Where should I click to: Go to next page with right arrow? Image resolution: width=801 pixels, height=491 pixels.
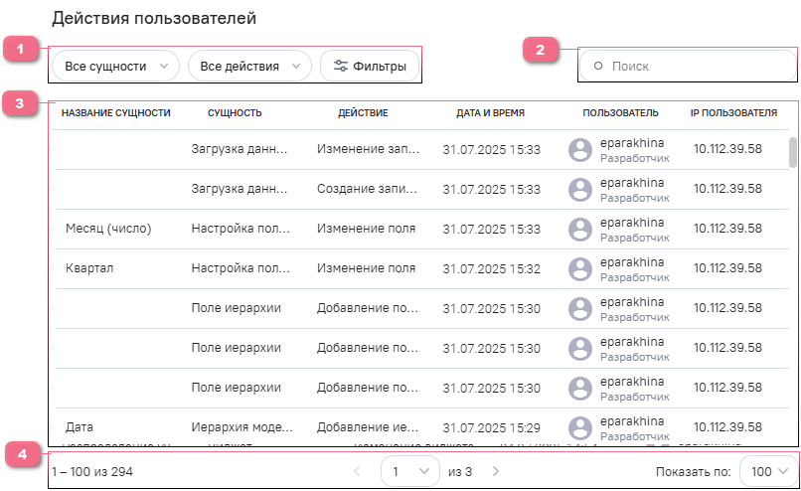click(496, 471)
